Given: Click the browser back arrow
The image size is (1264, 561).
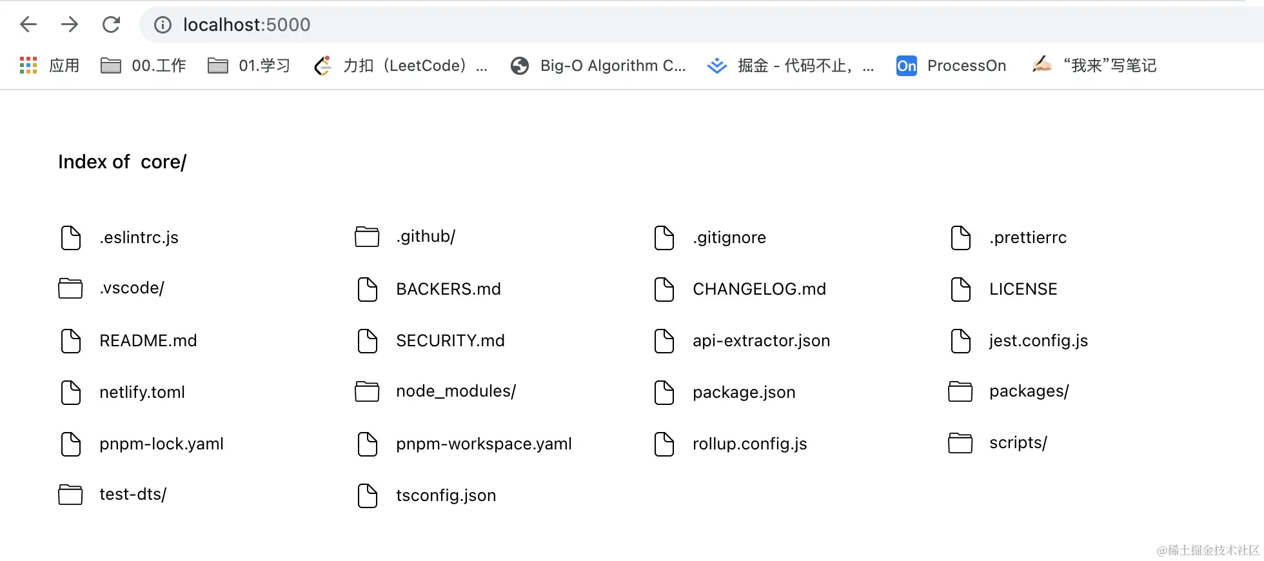Looking at the screenshot, I should point(28,25).
